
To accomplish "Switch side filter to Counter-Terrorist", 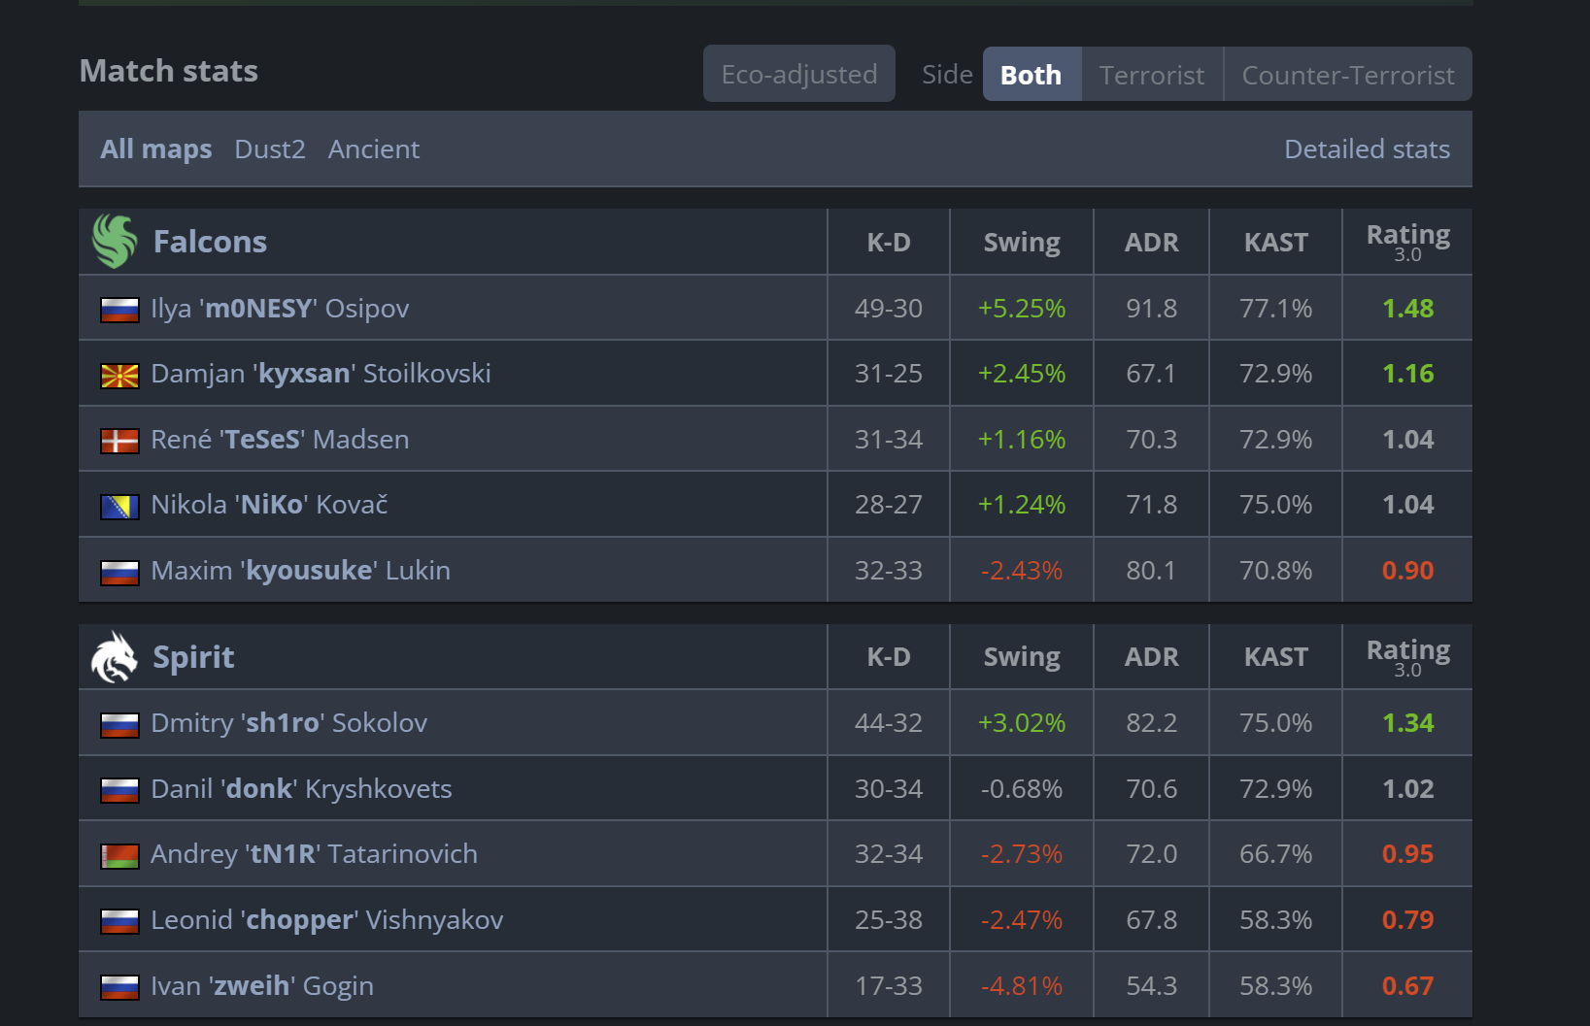I will coord(1347,75).
